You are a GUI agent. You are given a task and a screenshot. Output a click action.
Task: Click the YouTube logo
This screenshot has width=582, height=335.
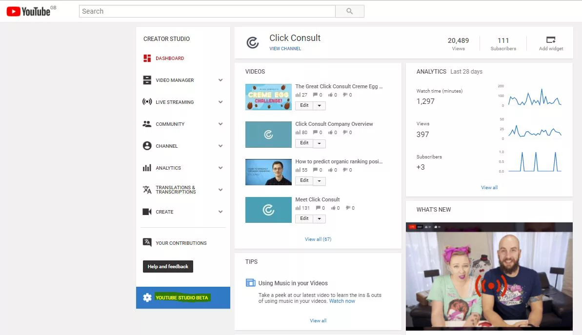pos(29,12)
